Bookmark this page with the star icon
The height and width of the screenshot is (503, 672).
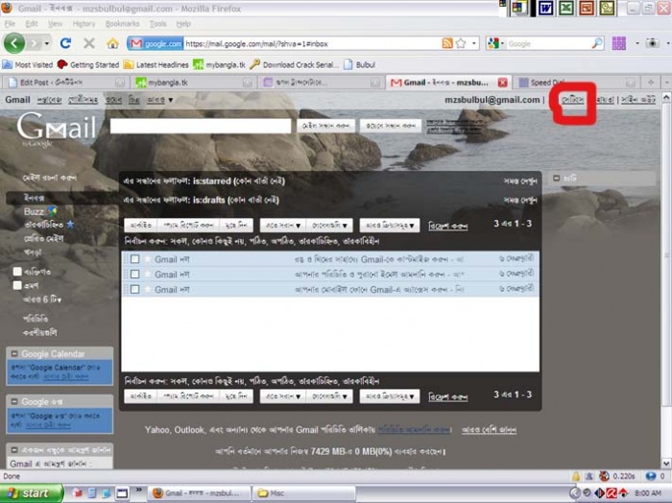[x=461, y=43]
